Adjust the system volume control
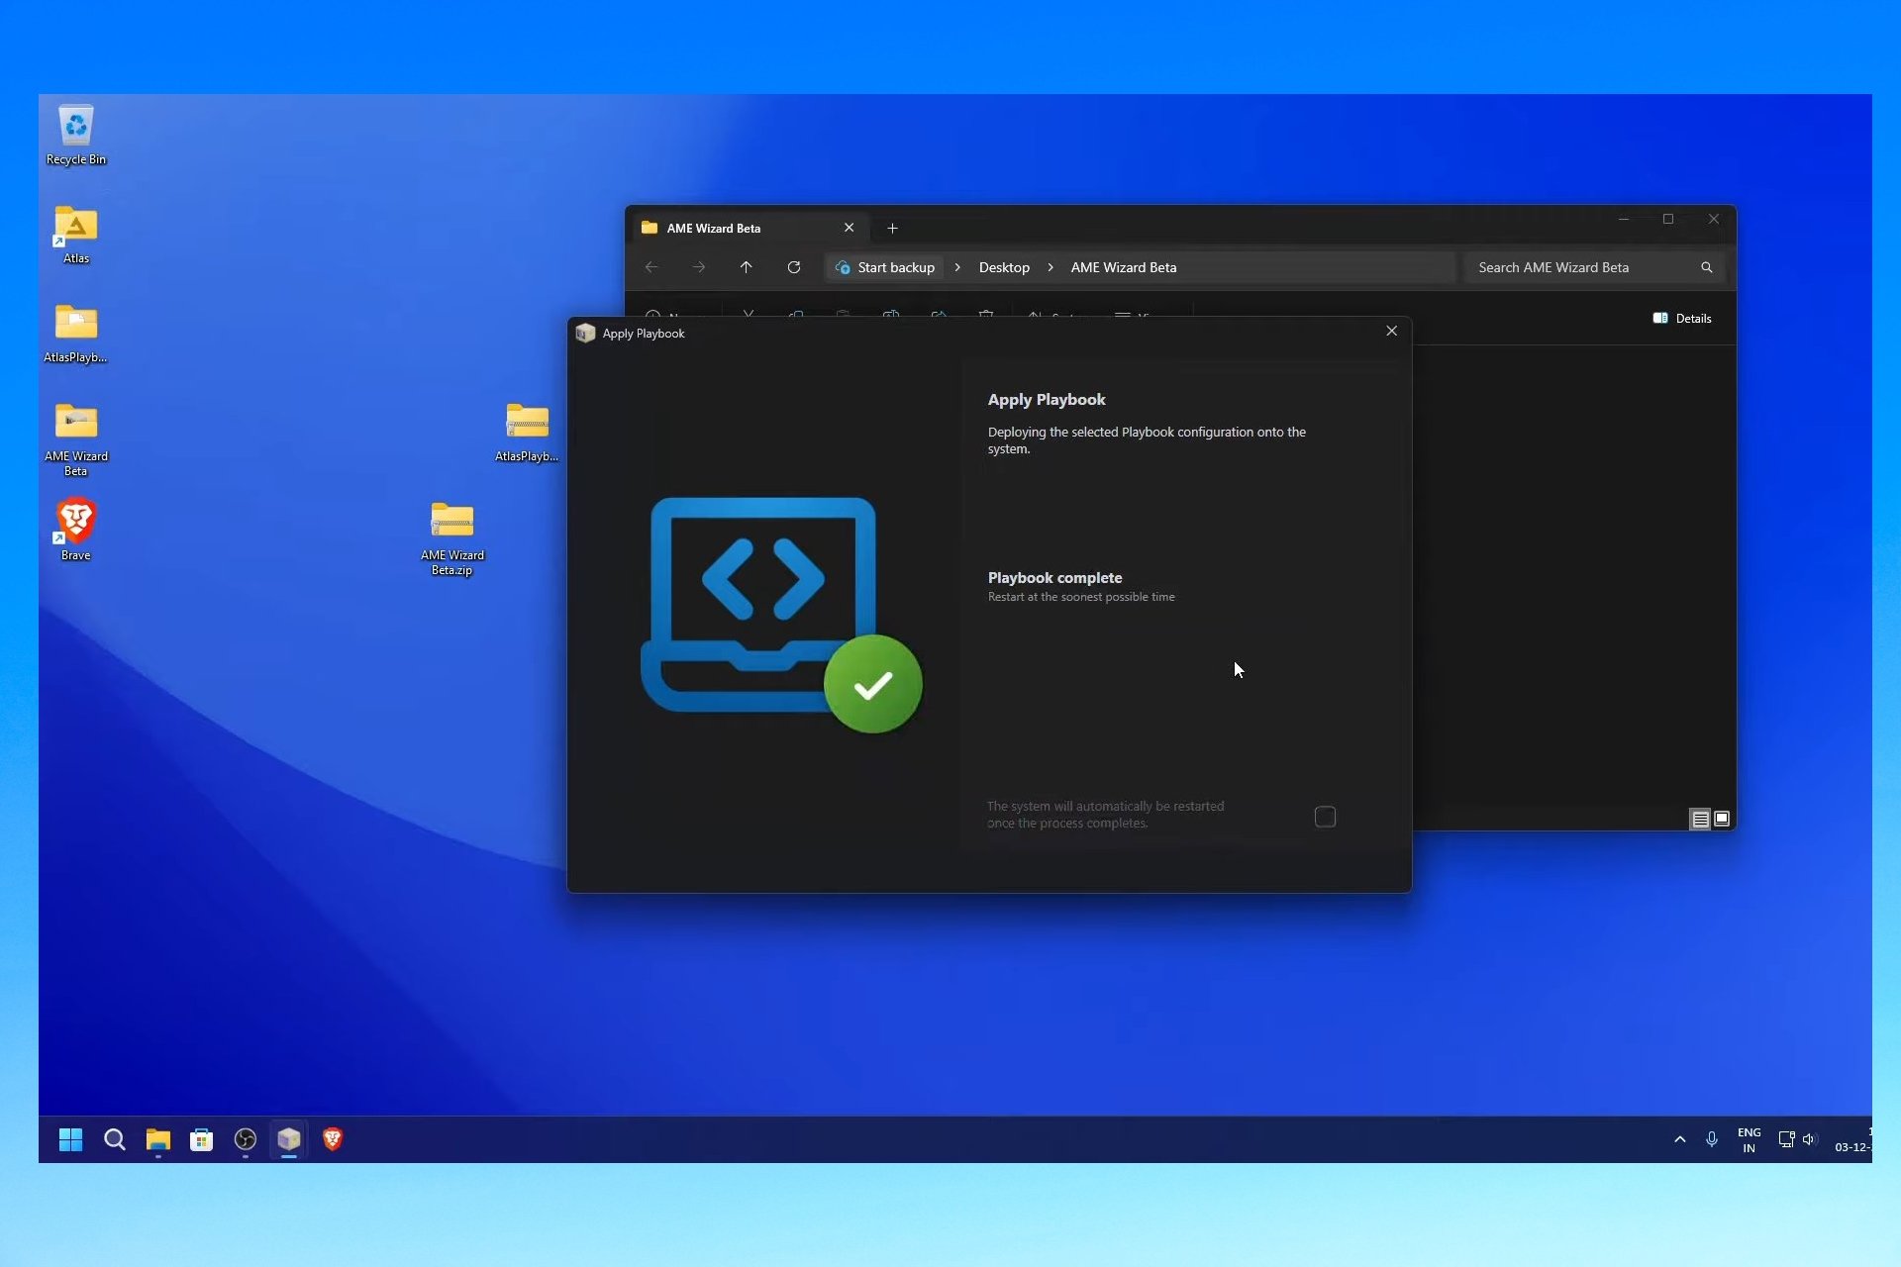Screen dimensions: 1901x1267 click(x=1811, y=1139)
